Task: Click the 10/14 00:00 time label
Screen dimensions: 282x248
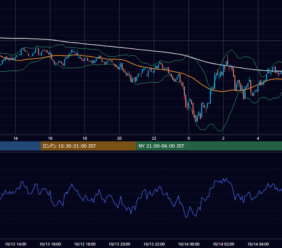Action: pyautogui.click(x=189, y=244)
